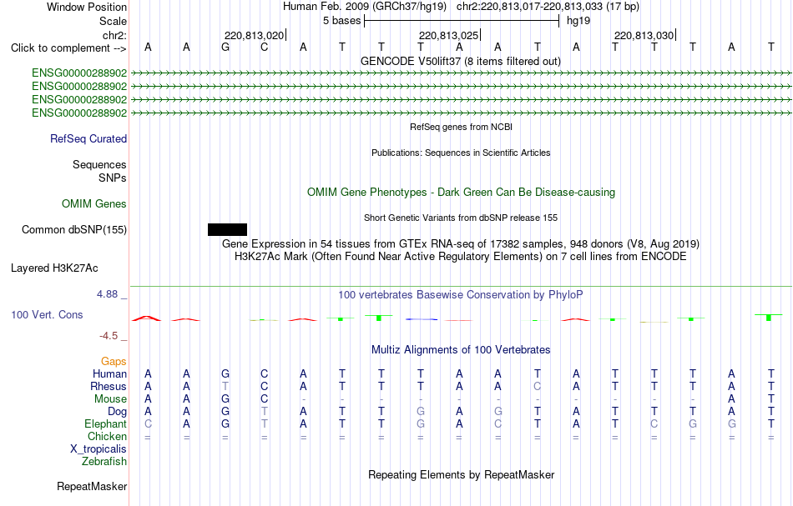Click the orange Gaps label
Image resolution: width=793 pixels, height=506 pixels.
pyautogui.click(x=114, y=361)
